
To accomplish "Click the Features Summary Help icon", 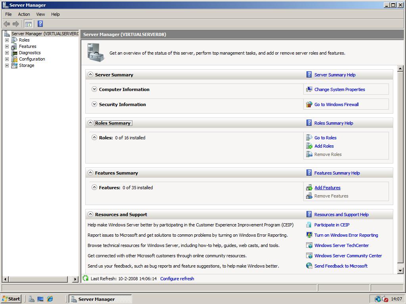I will [x=309, y=173].
